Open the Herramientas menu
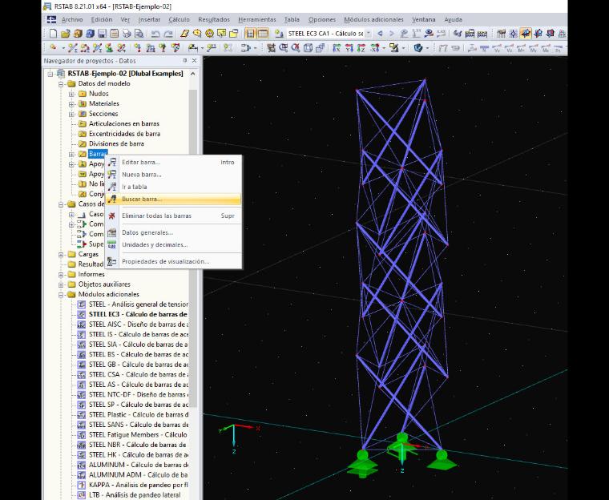Image resolution: width=609 pixels, height=500 pixels. pos(256,19)
